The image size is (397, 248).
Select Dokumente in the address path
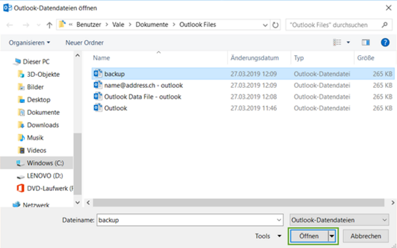click(x=152, y=24)
